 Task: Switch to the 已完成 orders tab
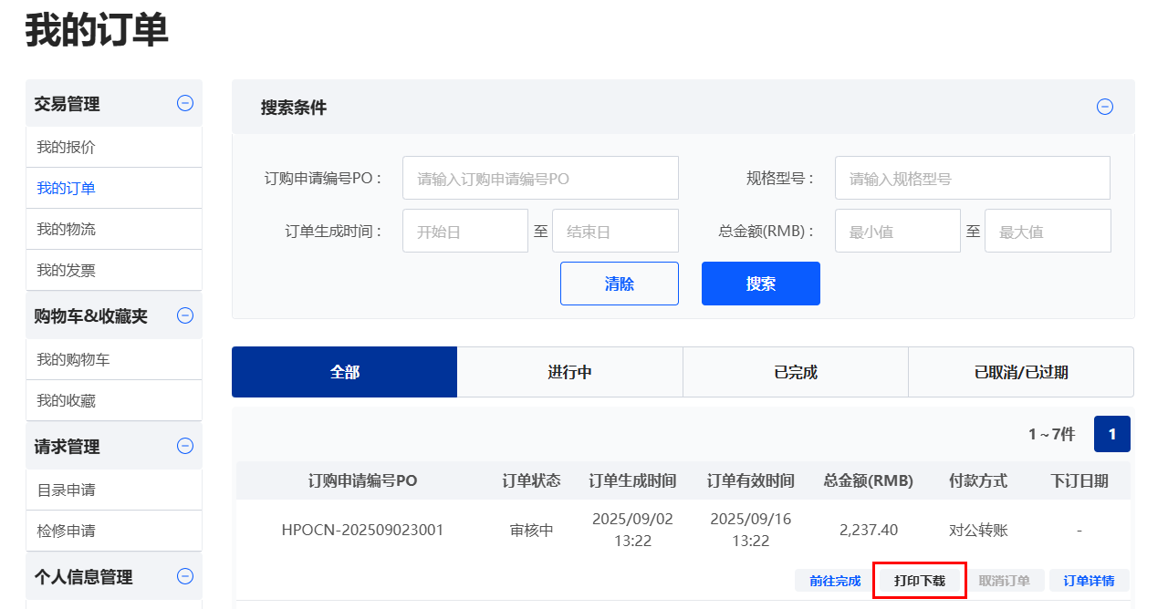(795, 372)
